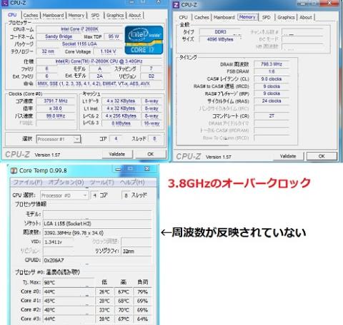
Task: Open the Graphics tab in the right CPU-Z window
Action: [286, 17]
